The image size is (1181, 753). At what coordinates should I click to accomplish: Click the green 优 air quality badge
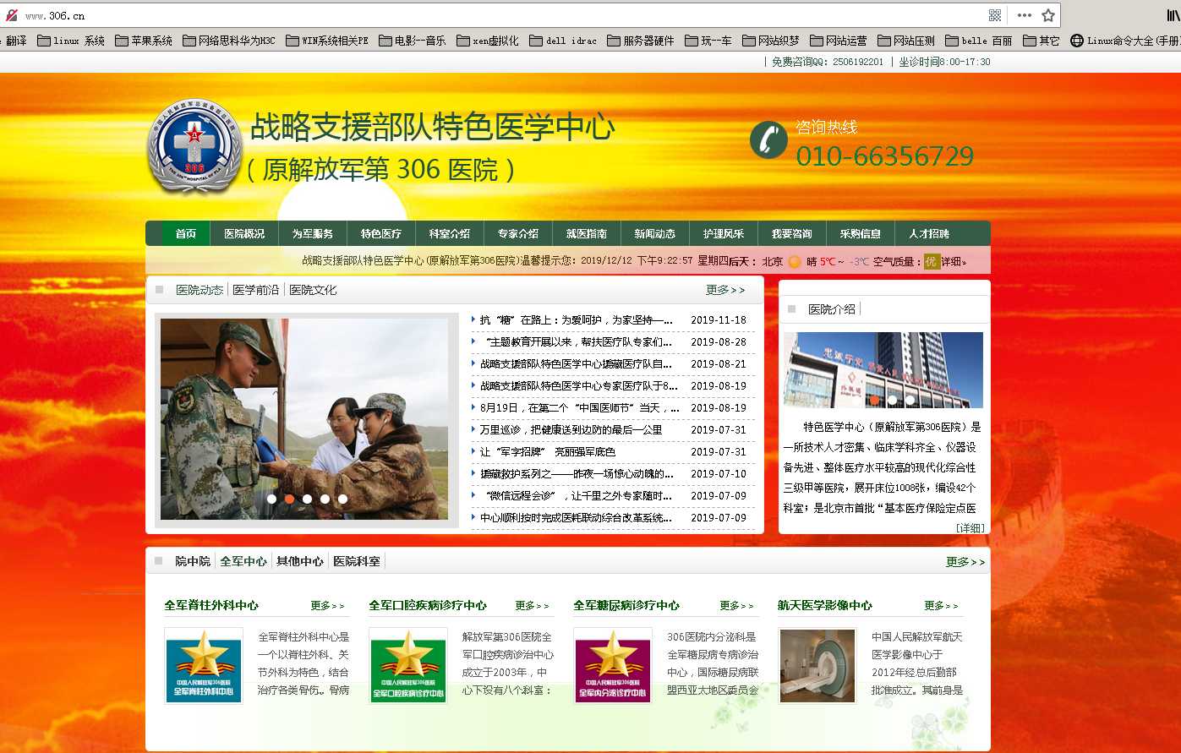(932, 262)
